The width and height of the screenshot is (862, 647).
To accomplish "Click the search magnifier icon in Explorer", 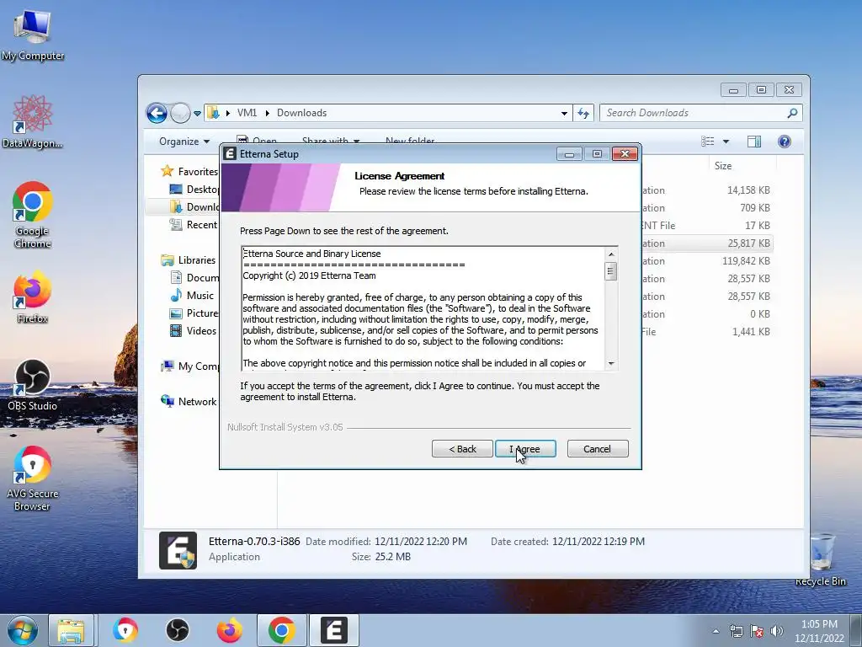I will coord(792,113).
